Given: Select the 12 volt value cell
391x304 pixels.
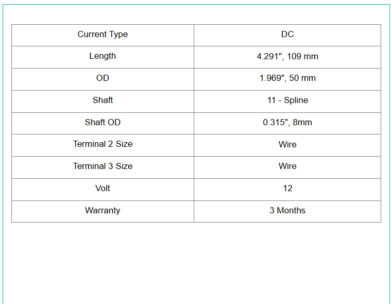Looking at the screenshot, I should [287, 189].
